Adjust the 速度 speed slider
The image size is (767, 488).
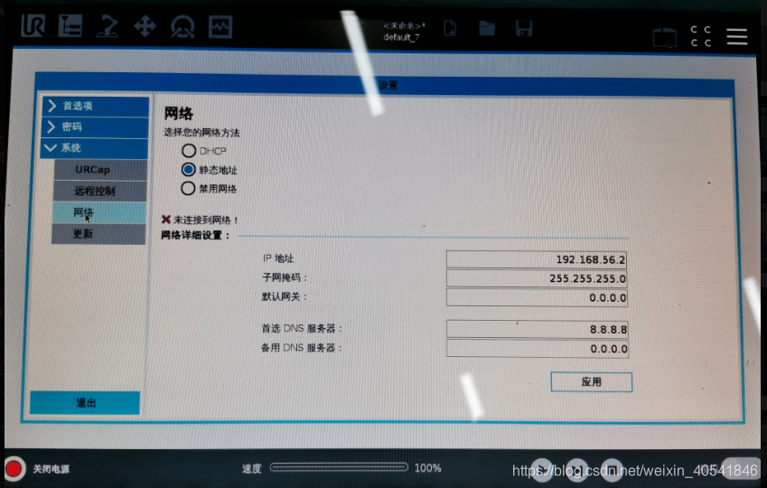coord(339,467)
